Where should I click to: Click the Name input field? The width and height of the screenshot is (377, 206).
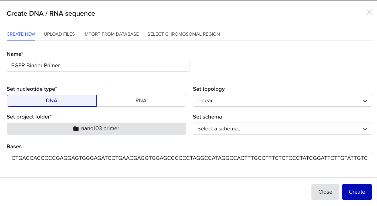pos(98,66)
